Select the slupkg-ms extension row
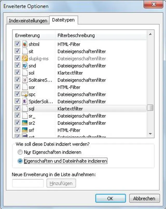Screen dimensions: 166x209 pos(80,59)
